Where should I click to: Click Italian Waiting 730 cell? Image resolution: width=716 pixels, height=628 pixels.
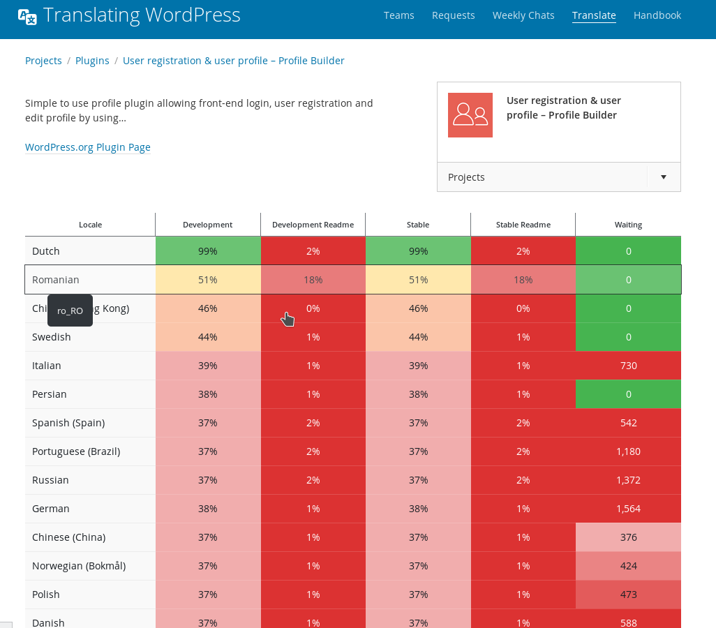[x=628, y=366]
